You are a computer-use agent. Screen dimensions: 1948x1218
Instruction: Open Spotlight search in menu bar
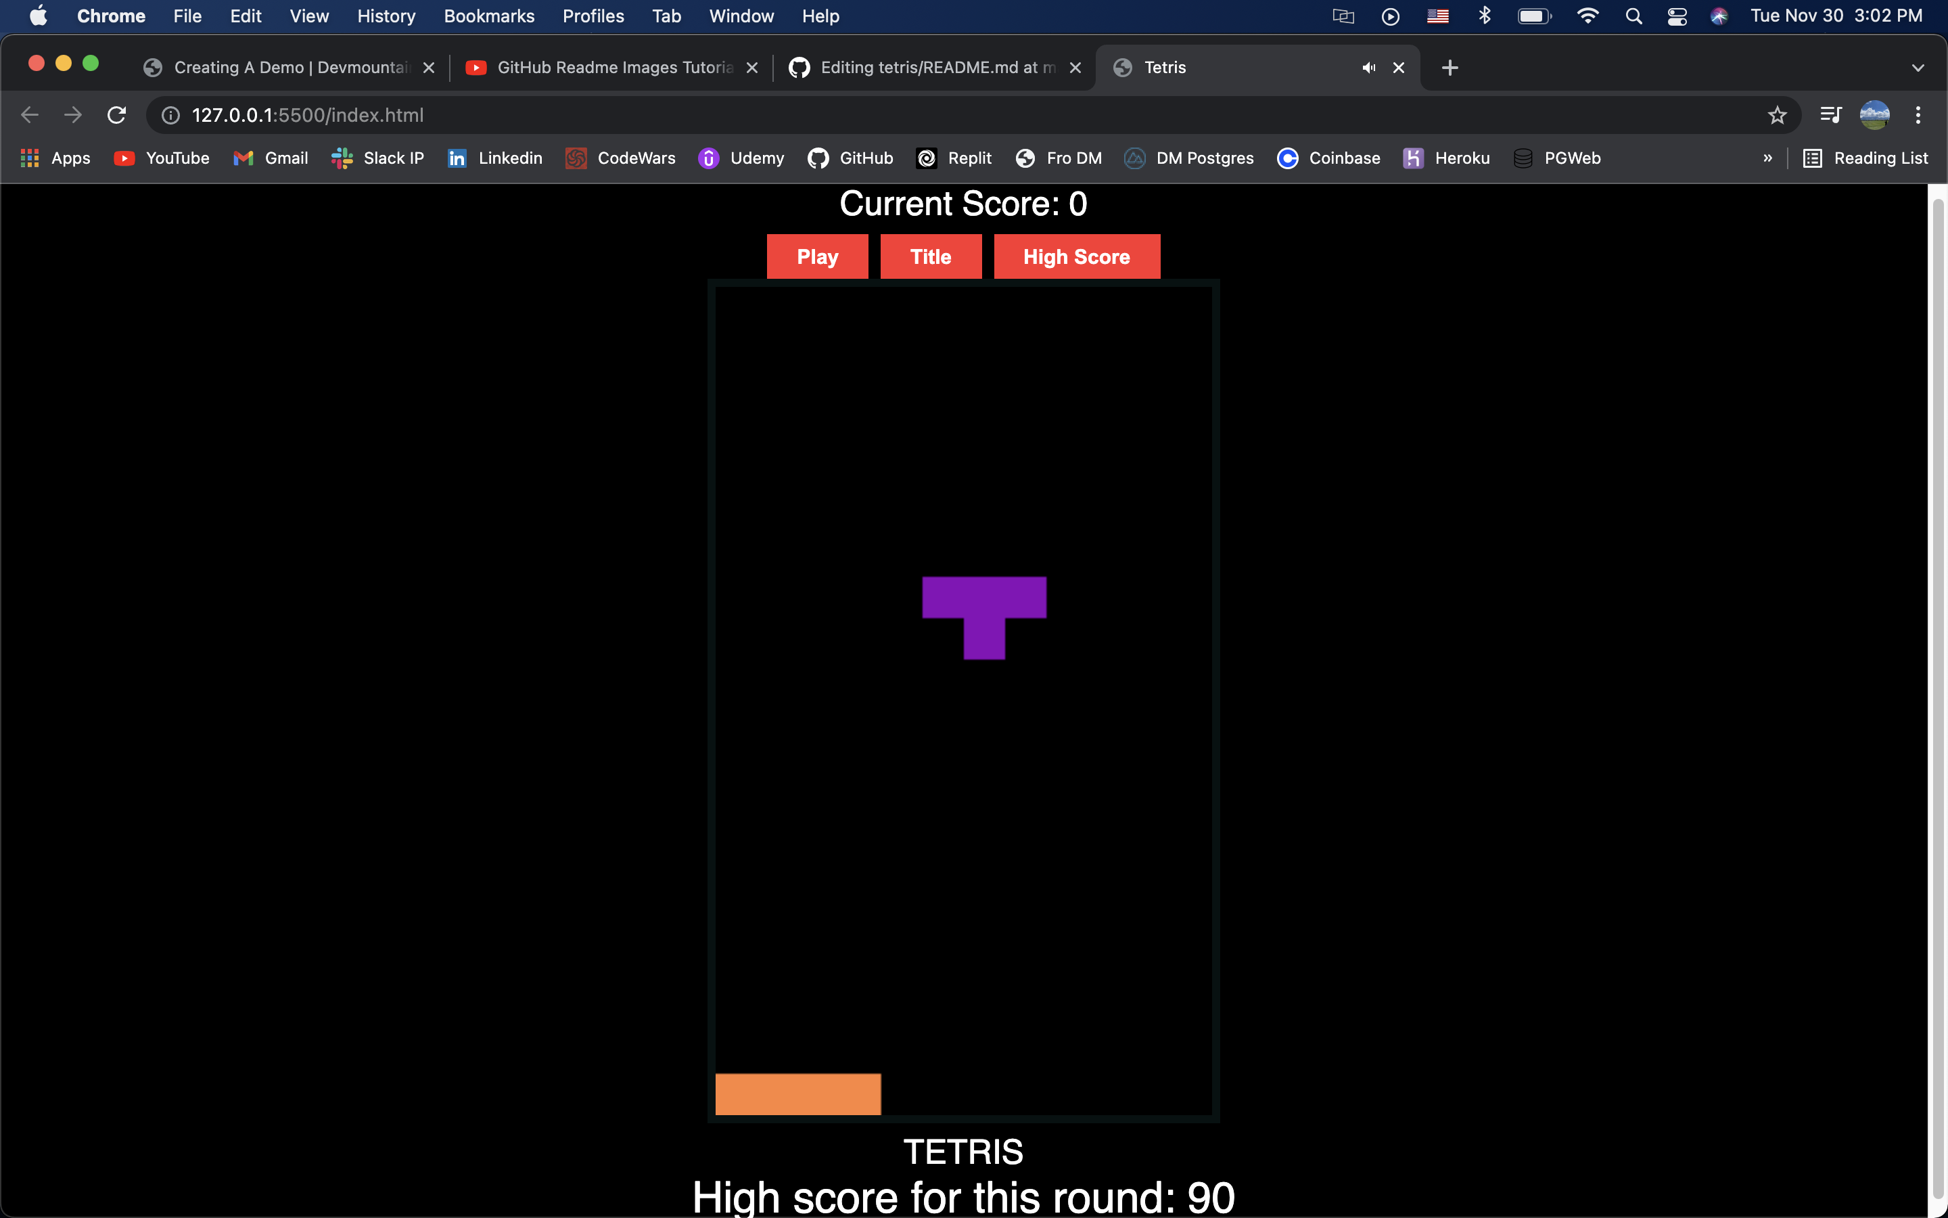(1633, 16)
